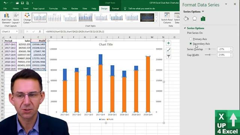
Task: Switch to the Home tab
Action: tap(16, 9)
